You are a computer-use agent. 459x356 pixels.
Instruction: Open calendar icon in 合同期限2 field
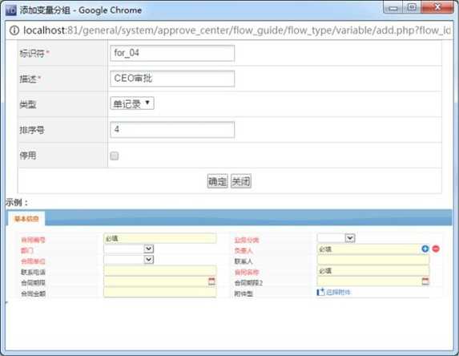click(425, 281)
